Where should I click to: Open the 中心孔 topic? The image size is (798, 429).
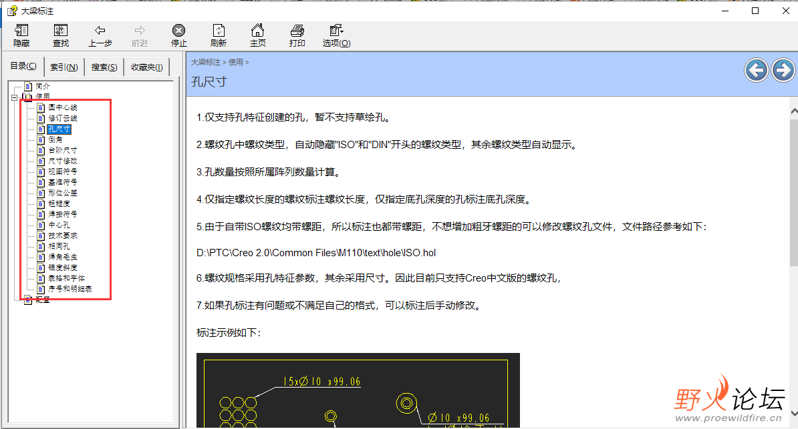point(59,225)
